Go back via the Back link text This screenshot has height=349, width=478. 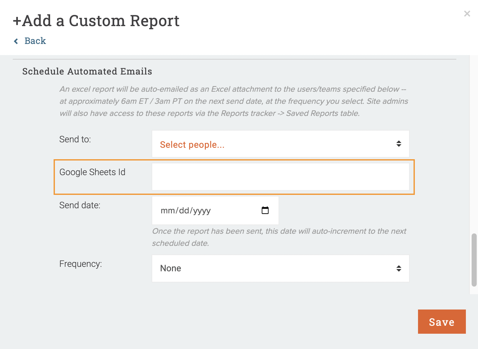tap(35, 41)
